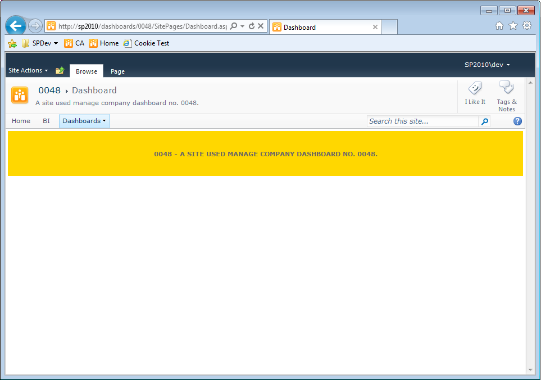Click the browser Home icon
The image size is (541, 380).
pyautogui.click(x=498, y=25)
